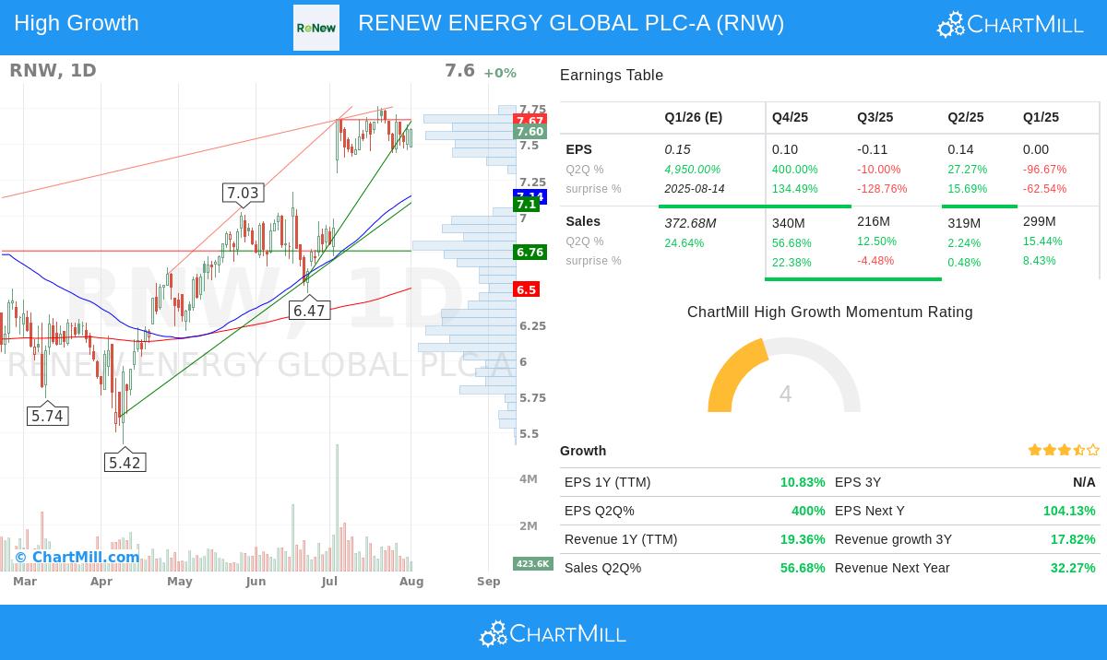Click the 134.49% EPS surprise value
The image size is (1107, 660).
point(795,189)
